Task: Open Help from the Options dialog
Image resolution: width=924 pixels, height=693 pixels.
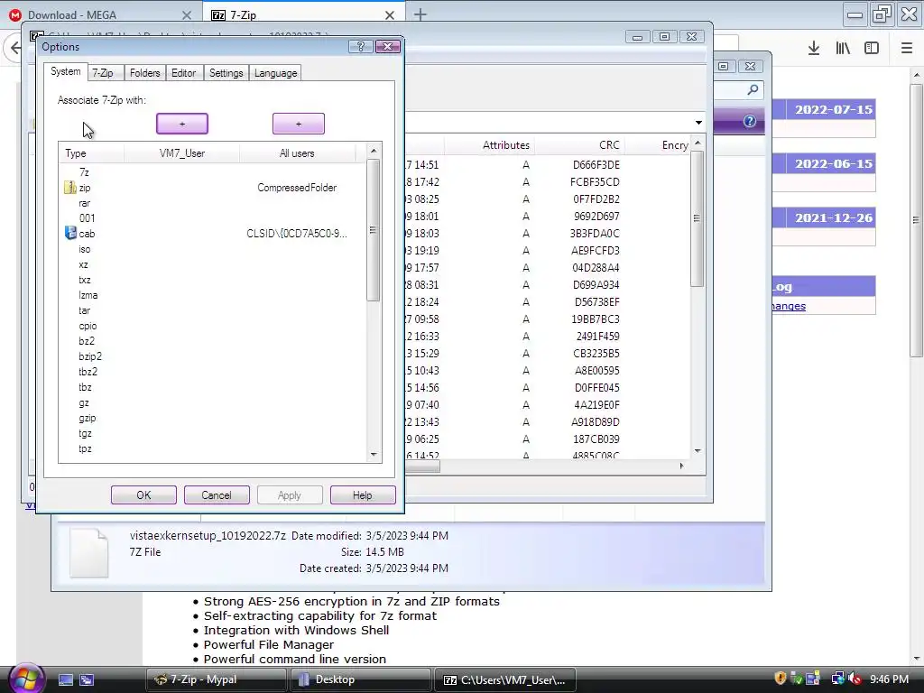Action: coord(362,495)
